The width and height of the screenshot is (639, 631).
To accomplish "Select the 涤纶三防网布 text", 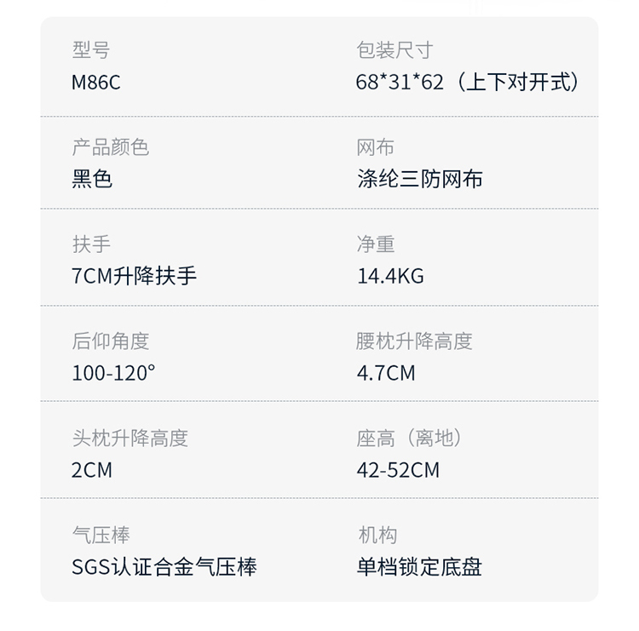I will pos(420,180).
